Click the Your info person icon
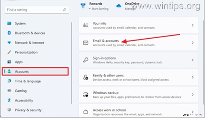 click(86, 25)
